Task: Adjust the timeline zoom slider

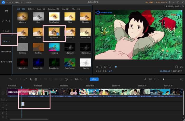Action: coord(168,79)
